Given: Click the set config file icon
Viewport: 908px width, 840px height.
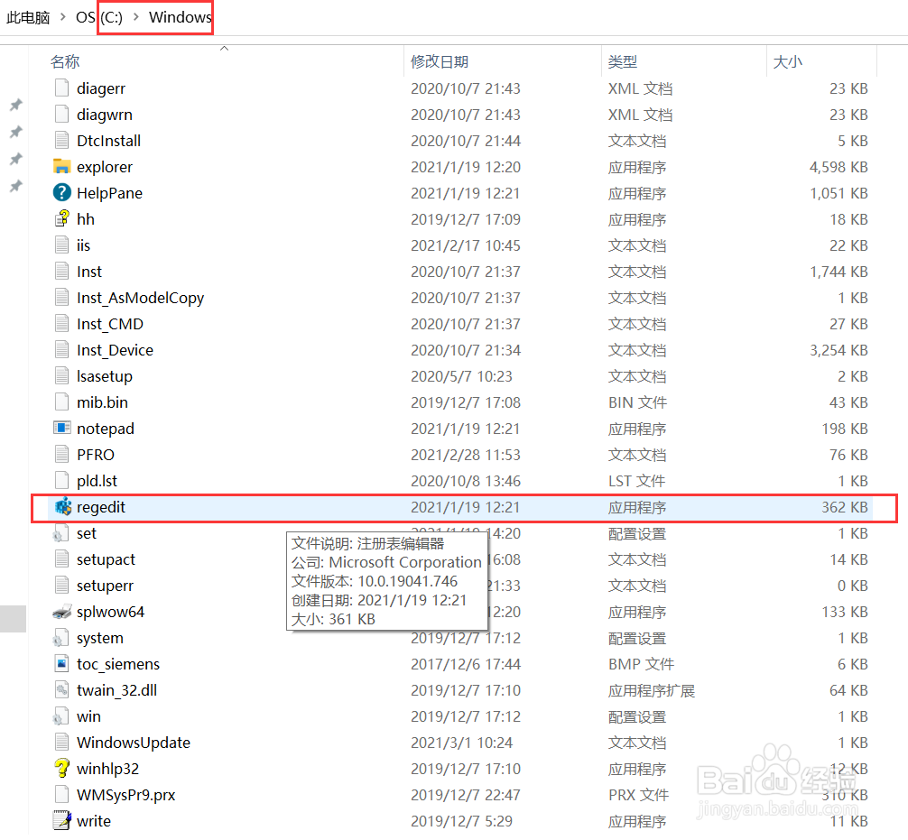Looking at the screenshot, I should [x=60, y=533].
